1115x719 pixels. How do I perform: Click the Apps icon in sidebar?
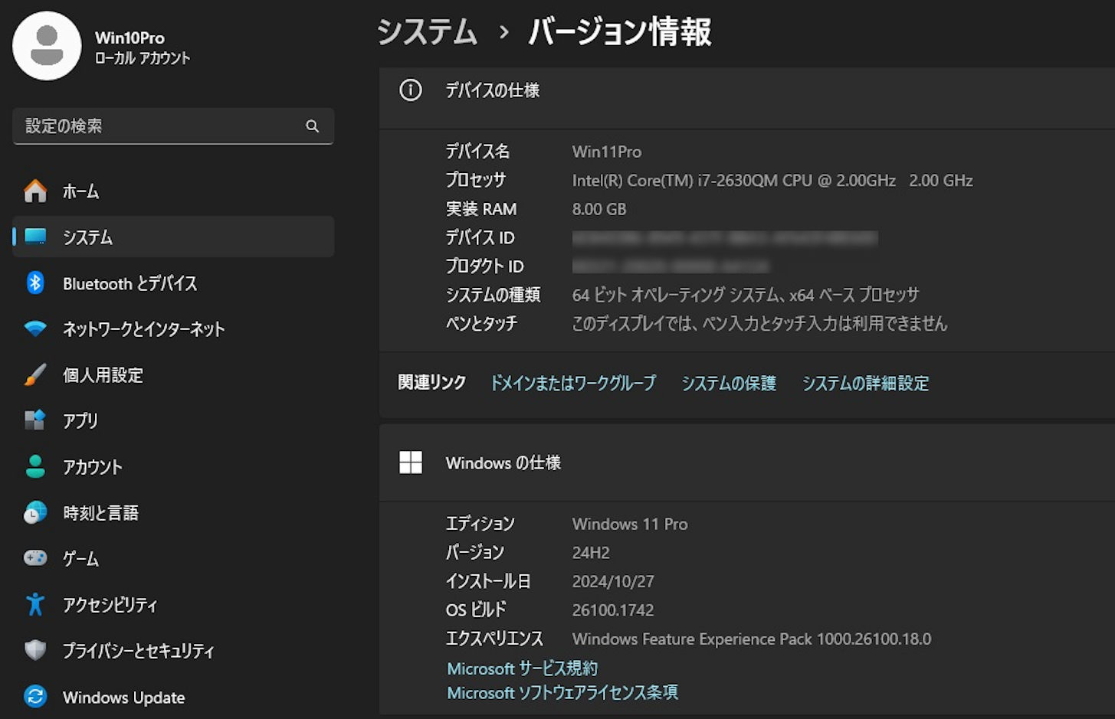(x=35, y=420)
